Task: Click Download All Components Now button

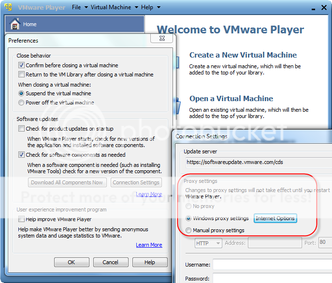Action: (67, 182)
